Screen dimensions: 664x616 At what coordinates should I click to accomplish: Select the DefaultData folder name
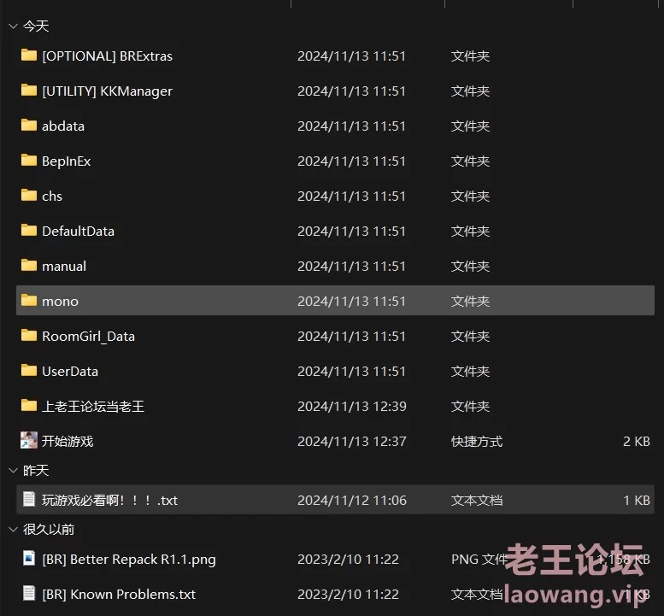(x=78, y=232)
